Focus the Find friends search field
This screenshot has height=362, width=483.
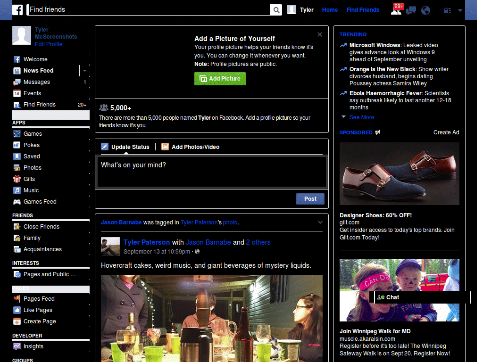tap(149, 10)
